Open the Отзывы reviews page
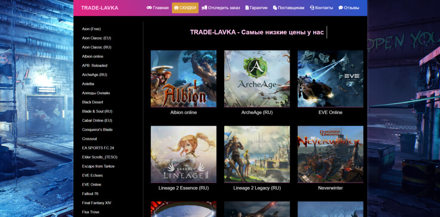The image size is (440, 217). point(349,8)
